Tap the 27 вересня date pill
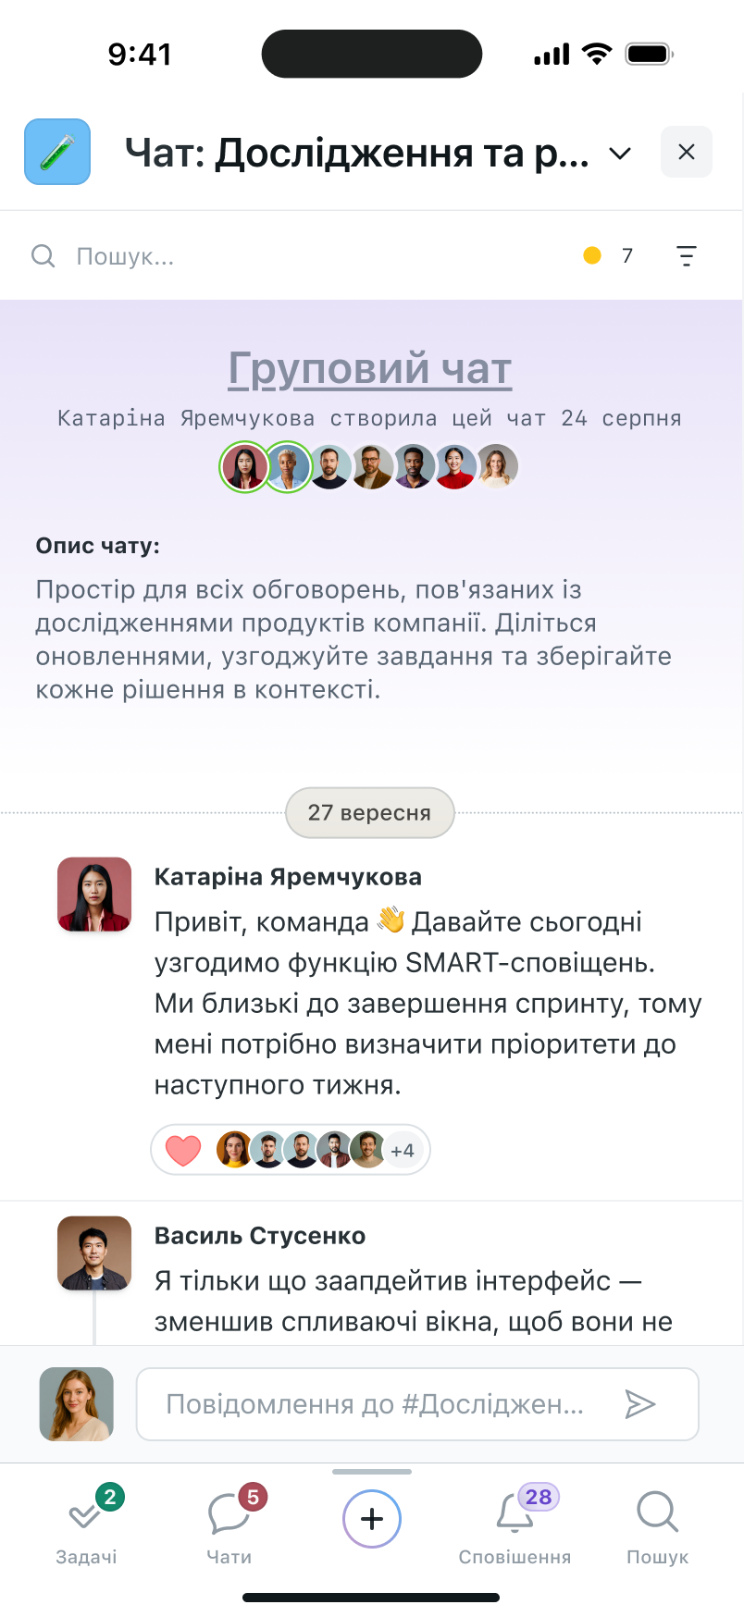This screenshot has width=744, height=1617. [x=369, y=812]
